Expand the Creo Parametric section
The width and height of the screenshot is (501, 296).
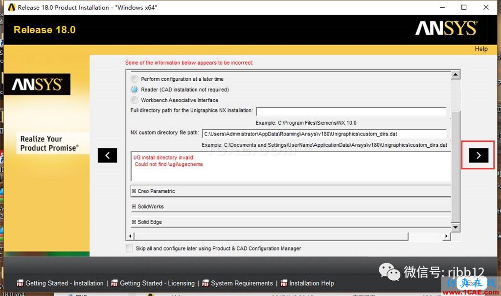134,191
